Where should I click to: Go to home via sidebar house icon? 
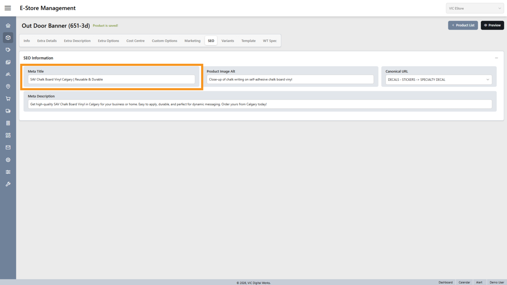[x=8, y=26]
